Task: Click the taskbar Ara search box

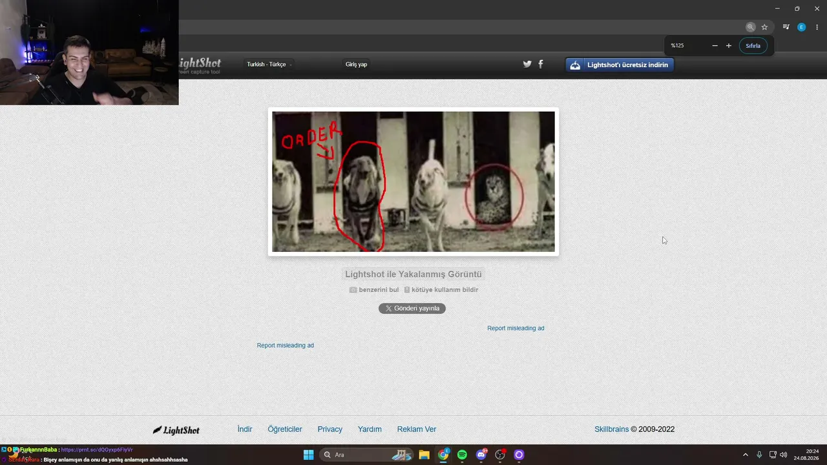Action: pos(366,455)
